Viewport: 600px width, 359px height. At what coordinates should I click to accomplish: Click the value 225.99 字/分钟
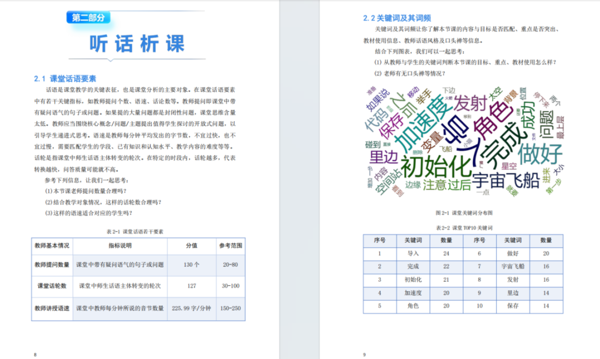pos(191,308)
